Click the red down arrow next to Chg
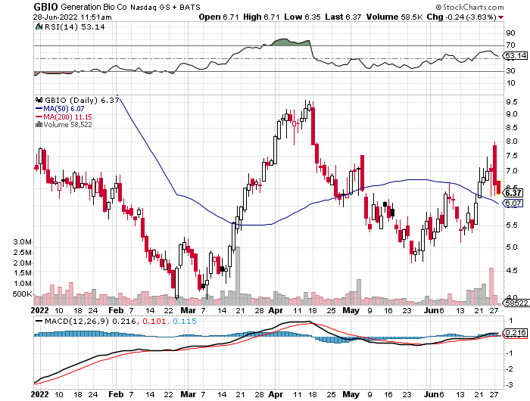Image resolution: width=530 pixels, height=401 pixels. (x=501, y=17)
